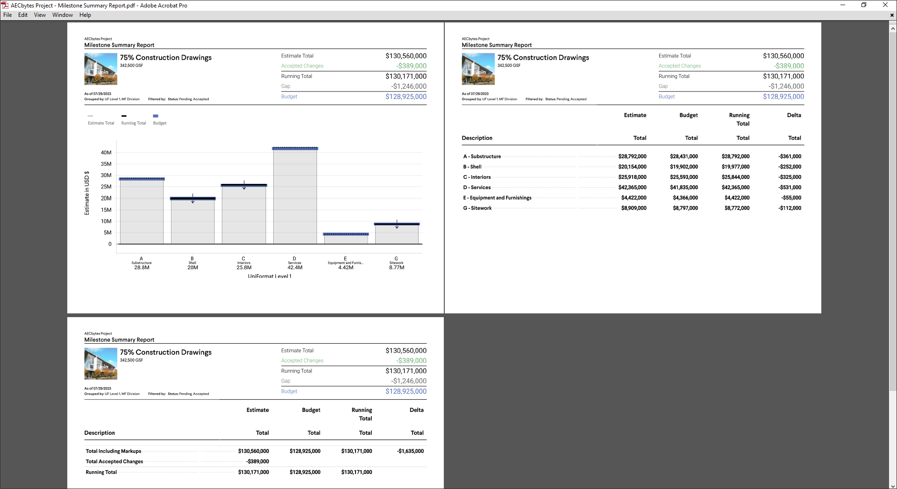
Task: Open the File menu
Action: [7, 15]
